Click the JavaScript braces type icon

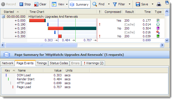(158, 24)
